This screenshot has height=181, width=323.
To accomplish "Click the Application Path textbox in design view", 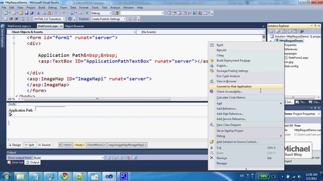I will (x=50, y=109).
